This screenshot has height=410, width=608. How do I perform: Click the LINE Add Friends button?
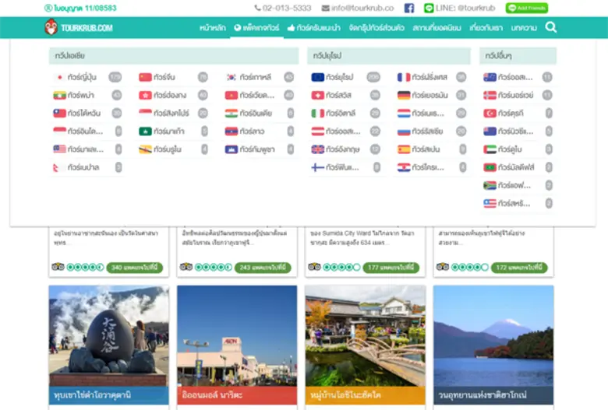click(526, 9)
